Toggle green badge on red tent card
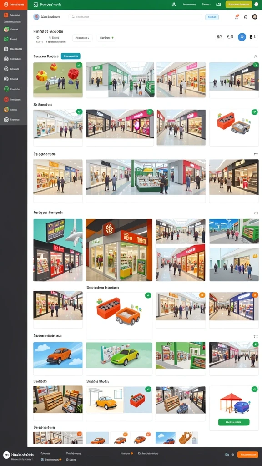262x466 pixels. tap(254, 389)
